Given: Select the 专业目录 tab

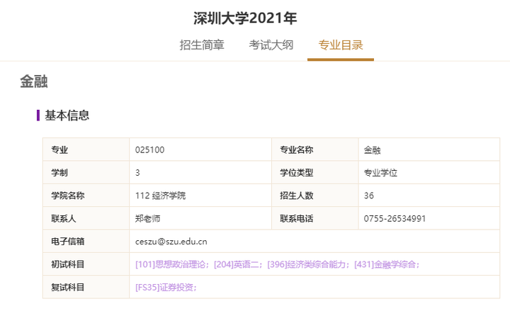Looking at the screenshot, I should point(341,45).
